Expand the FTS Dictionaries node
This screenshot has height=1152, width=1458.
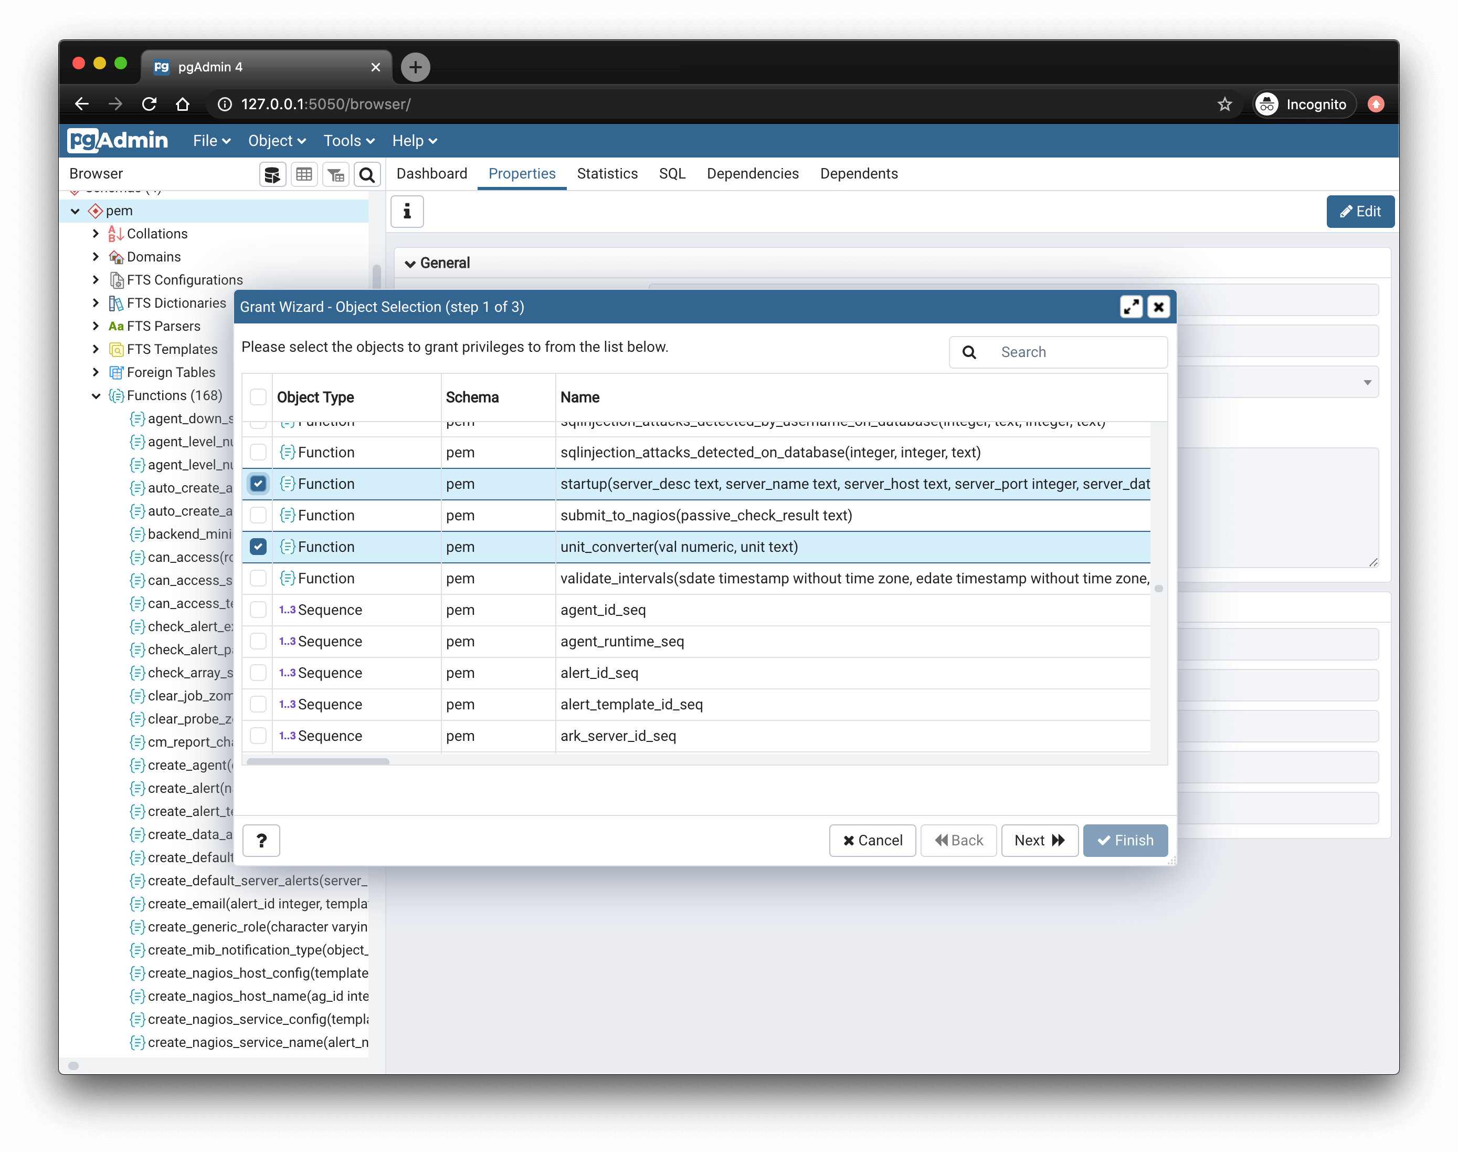point(96,303)
